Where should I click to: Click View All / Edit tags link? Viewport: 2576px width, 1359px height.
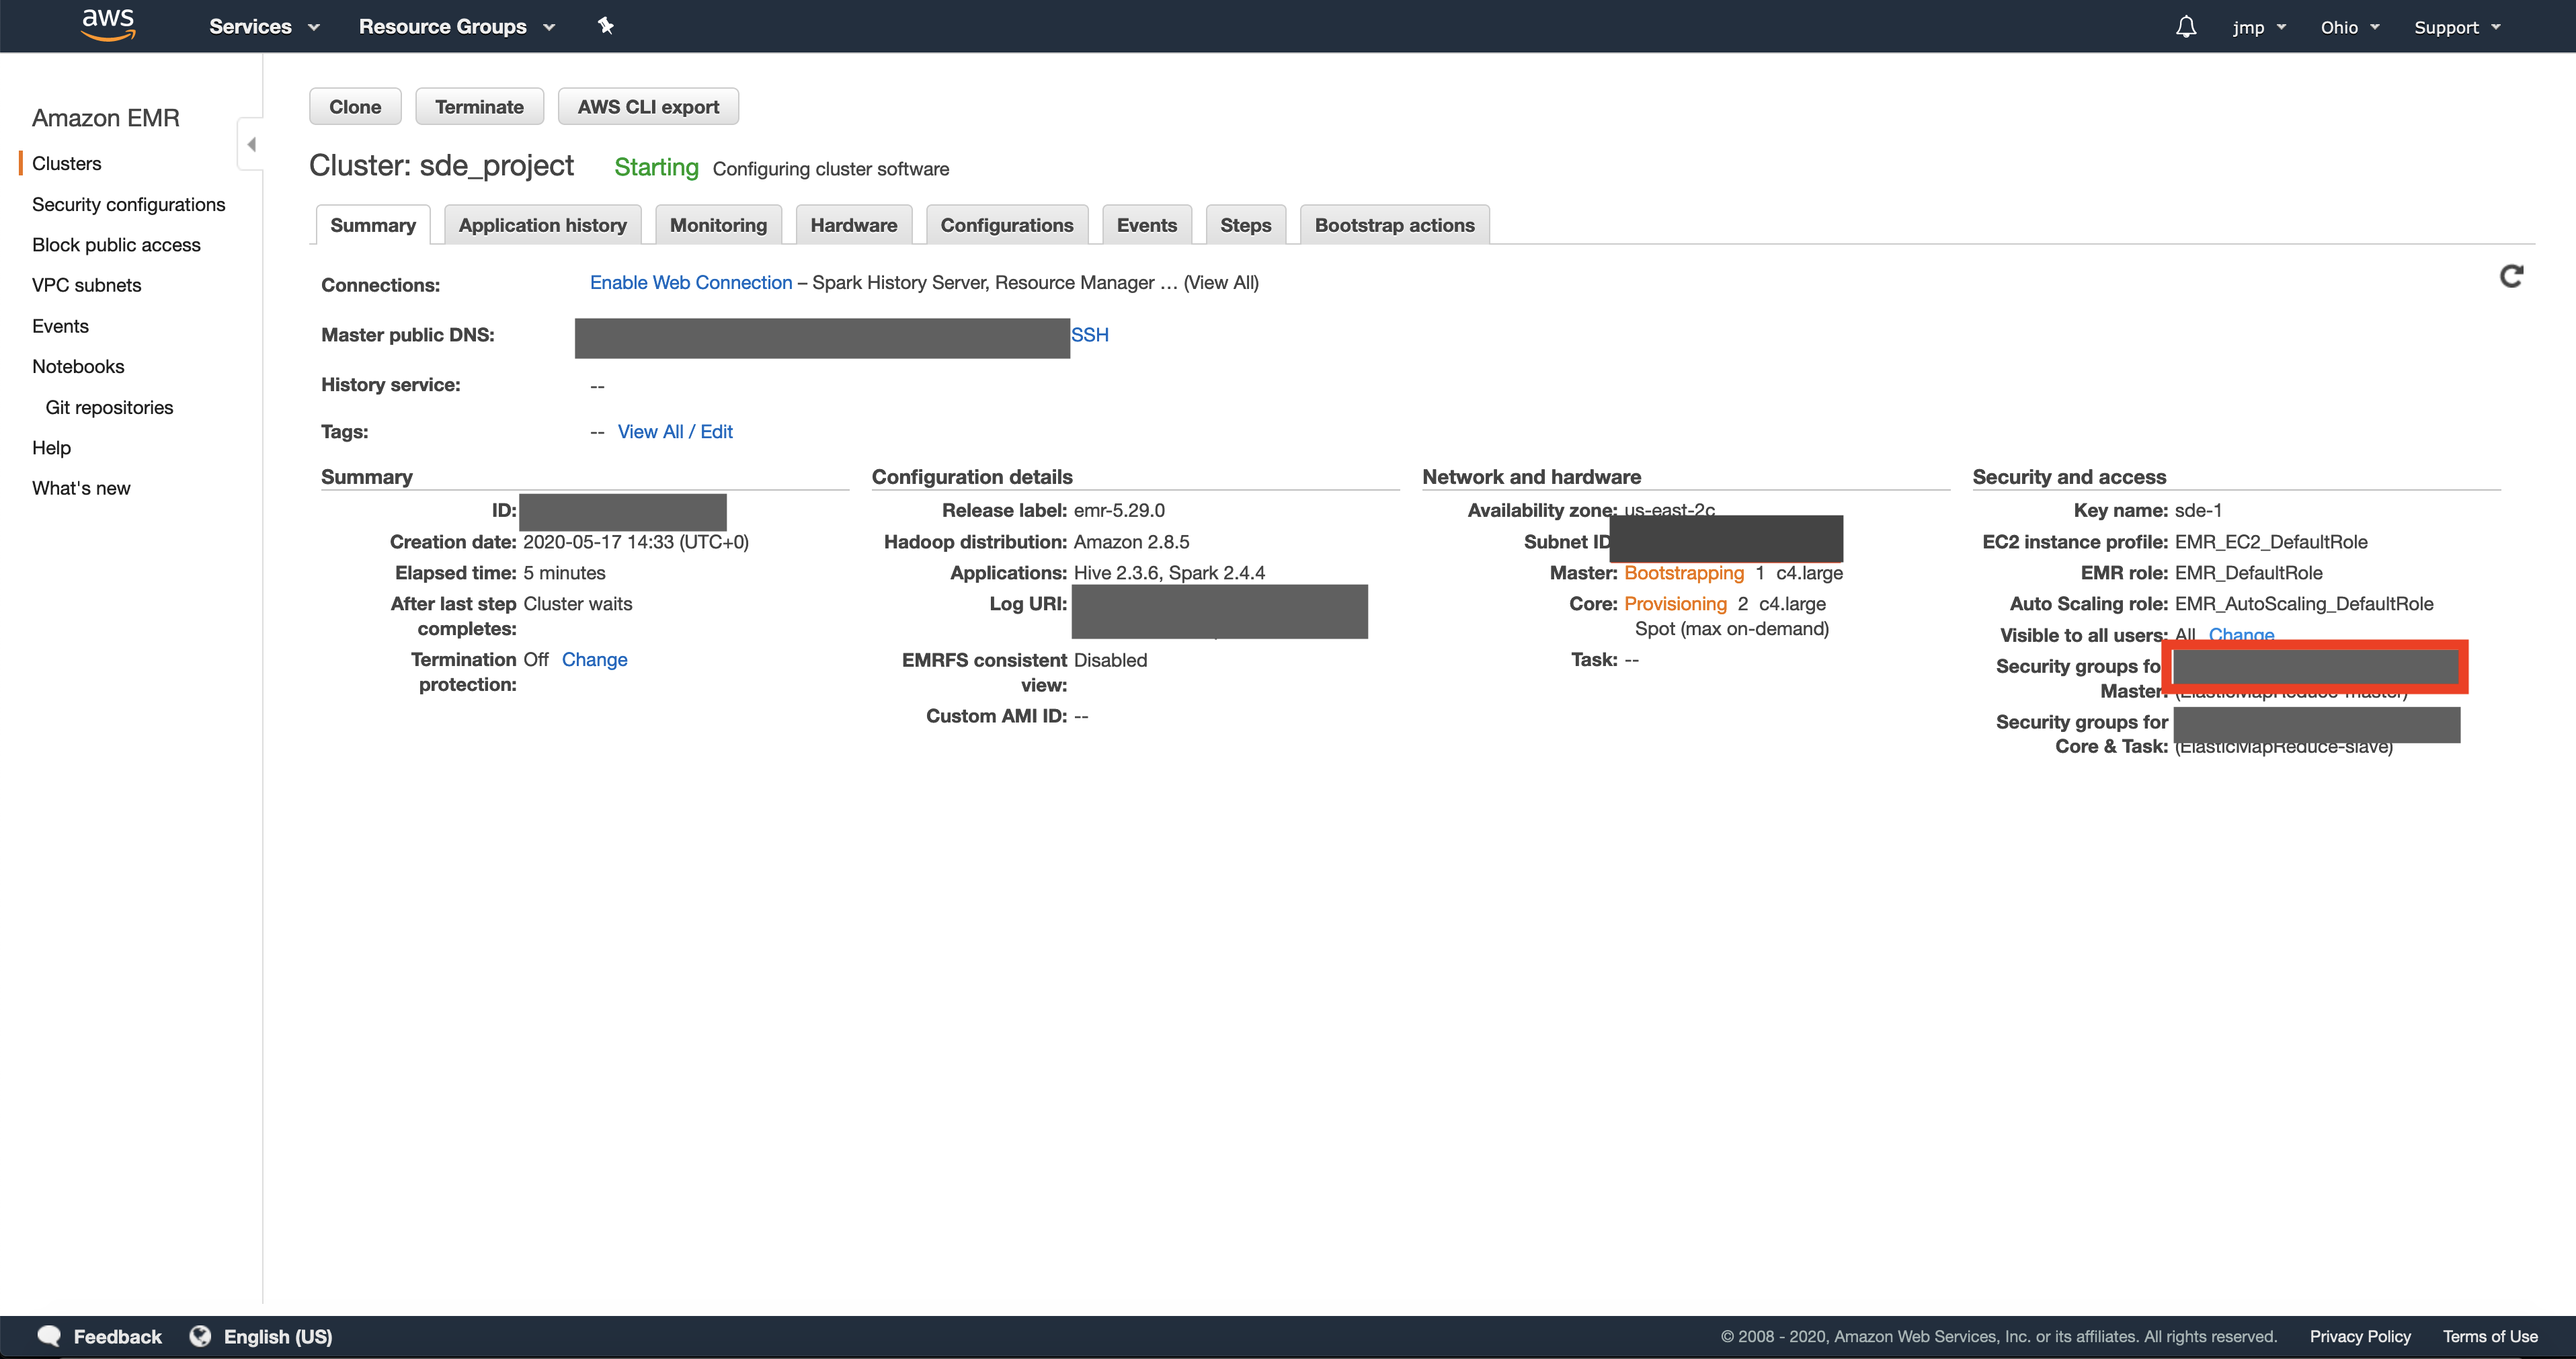pyautogui.click(x=675, y=432)
